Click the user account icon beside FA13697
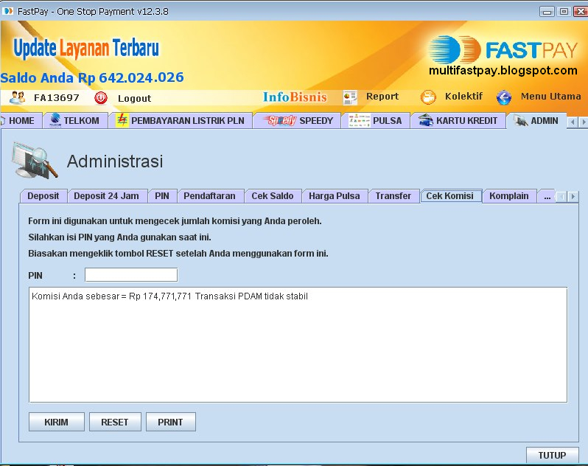The width and height of the screenshot is (588, 466). coord(17,97)
